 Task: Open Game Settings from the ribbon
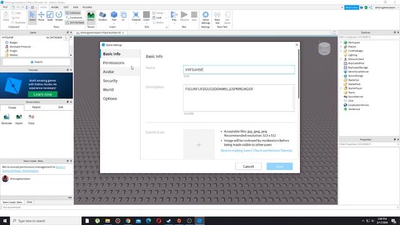point(206,17)
